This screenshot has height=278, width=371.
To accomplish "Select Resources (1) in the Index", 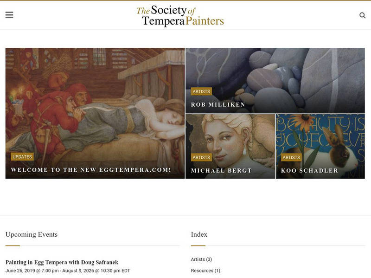I will pyautogui.click(x=205, y=271).
